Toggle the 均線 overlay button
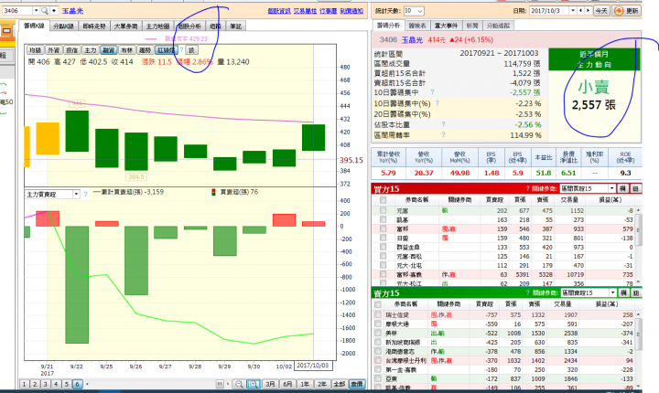Screen dimensions: 659x393 (35, 50)
